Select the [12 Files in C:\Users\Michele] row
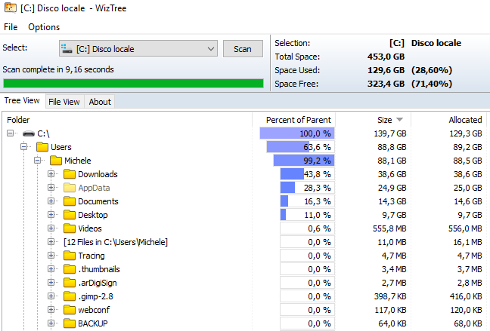This screenshot has height=331, width=490. tap(116, 242)
